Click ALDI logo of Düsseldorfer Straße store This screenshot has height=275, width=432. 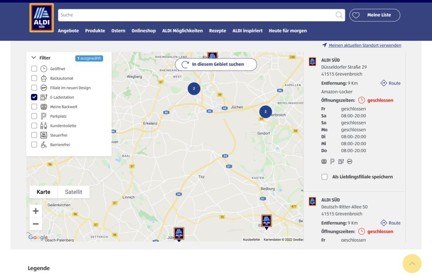313,62
